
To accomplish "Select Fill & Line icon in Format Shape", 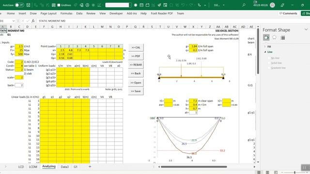I will click(266, 38).
